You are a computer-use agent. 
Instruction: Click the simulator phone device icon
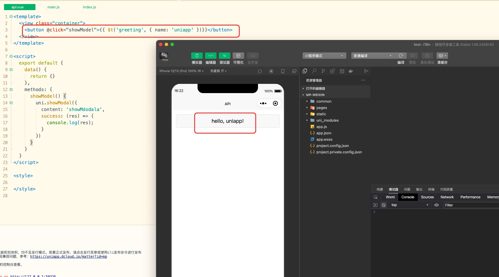[x=283, y=71]
